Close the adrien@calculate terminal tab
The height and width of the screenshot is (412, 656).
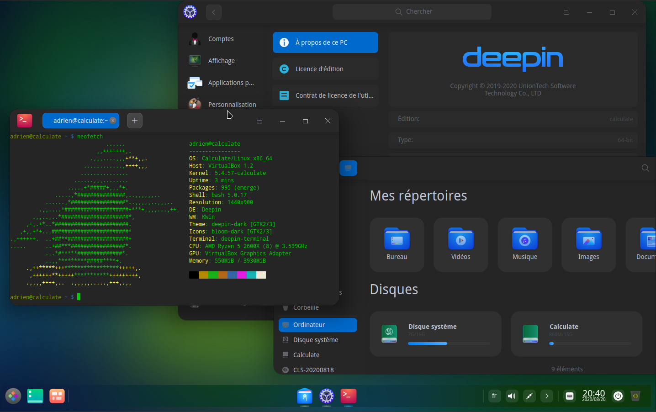113,121
